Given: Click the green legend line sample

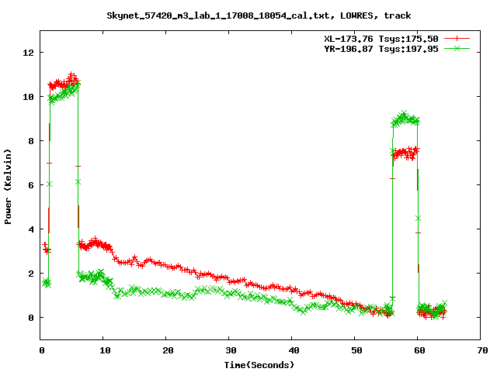Looking at the screenshot, I should [x=457, y=48].
